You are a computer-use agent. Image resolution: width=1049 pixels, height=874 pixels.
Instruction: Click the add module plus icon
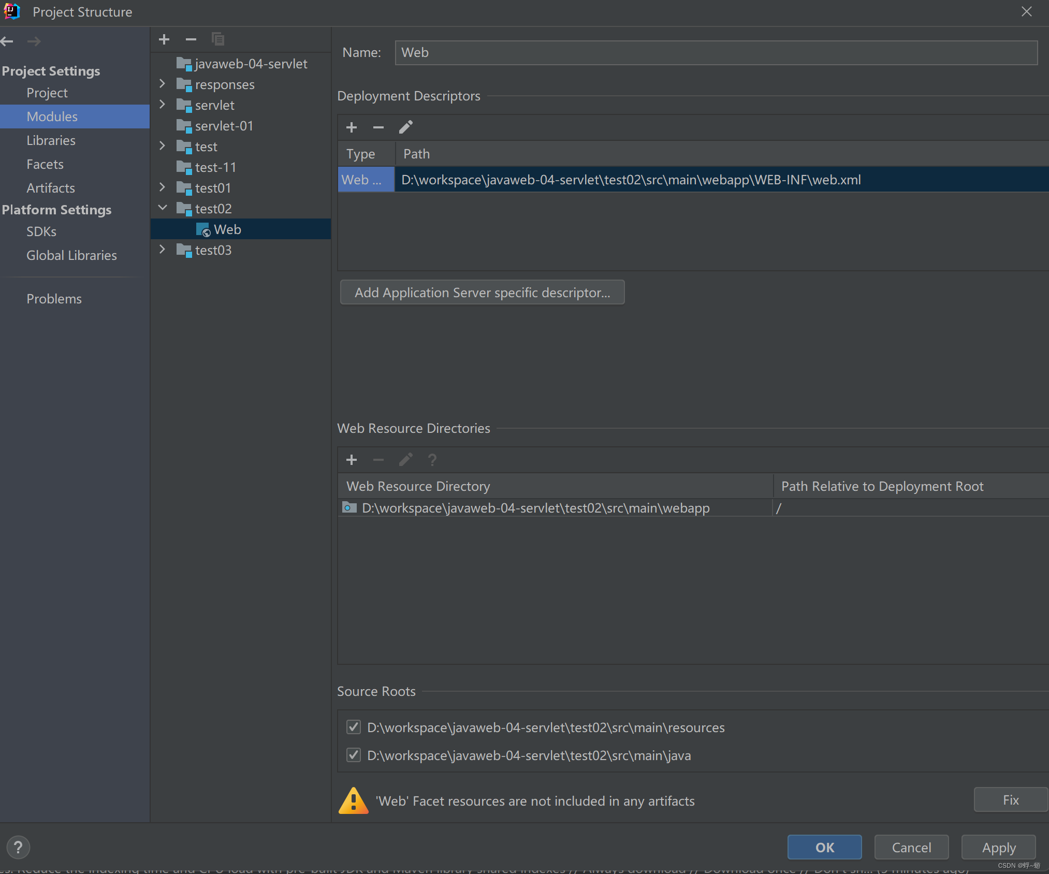[x=164, y=39]
